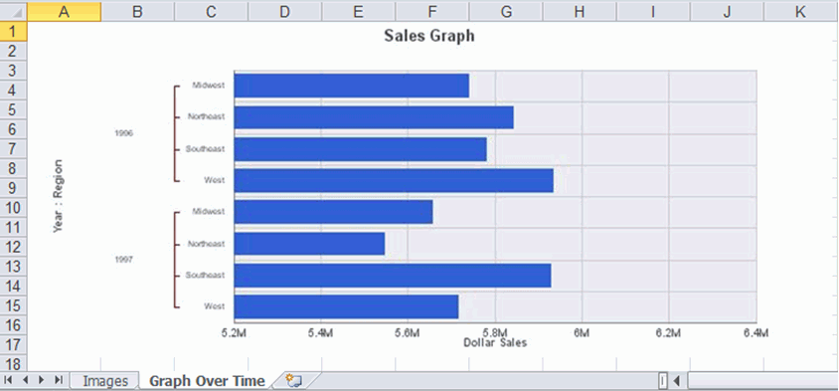The width and height of the screenshot is (839, 391).
Task: Select row 10 header
Action: 13,208
